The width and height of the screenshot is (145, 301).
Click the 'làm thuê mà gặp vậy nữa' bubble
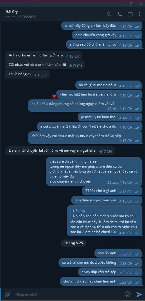(106, 201)
